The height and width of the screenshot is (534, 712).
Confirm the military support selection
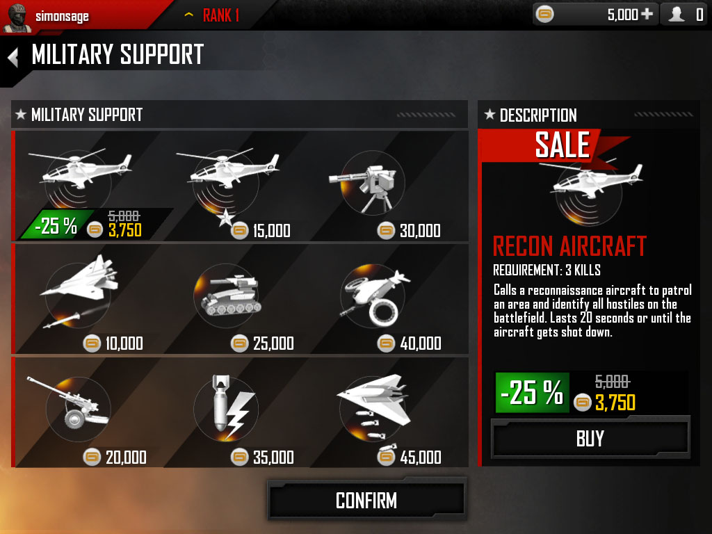click(366, 500)
